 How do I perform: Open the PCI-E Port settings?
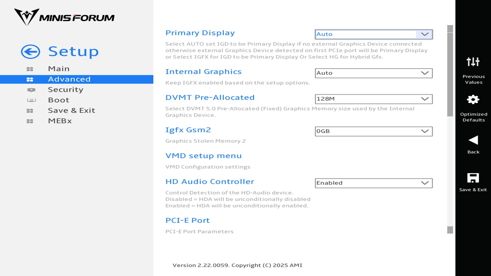pos(187,220)
